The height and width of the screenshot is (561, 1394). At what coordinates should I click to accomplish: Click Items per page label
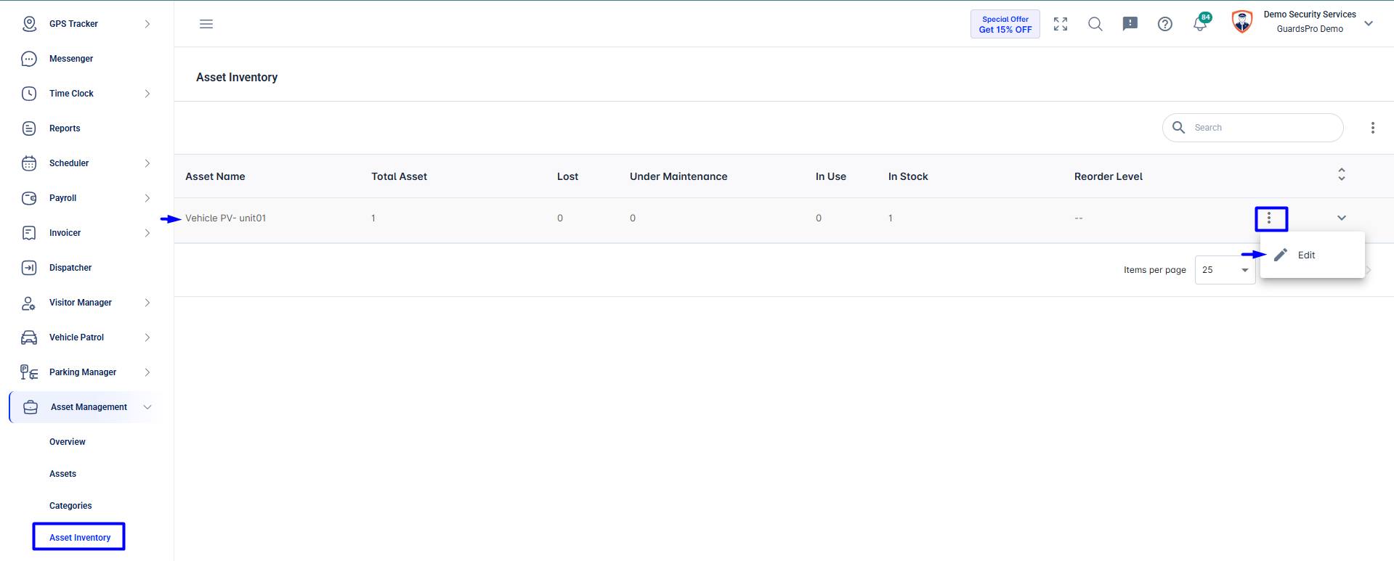[x=1154, y=270]
